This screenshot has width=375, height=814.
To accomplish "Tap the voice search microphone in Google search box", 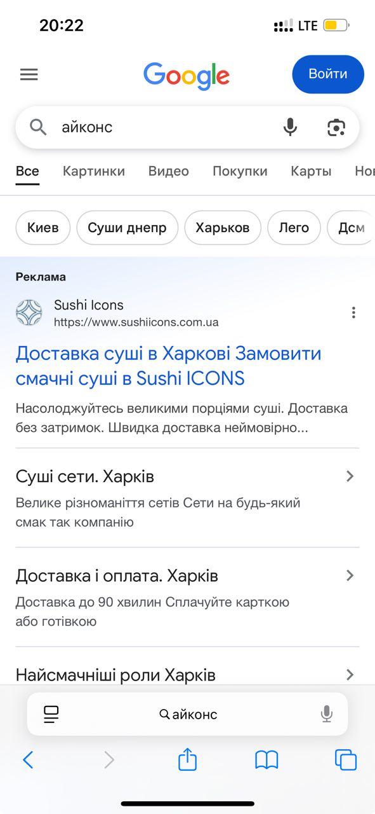I will 290,127.
